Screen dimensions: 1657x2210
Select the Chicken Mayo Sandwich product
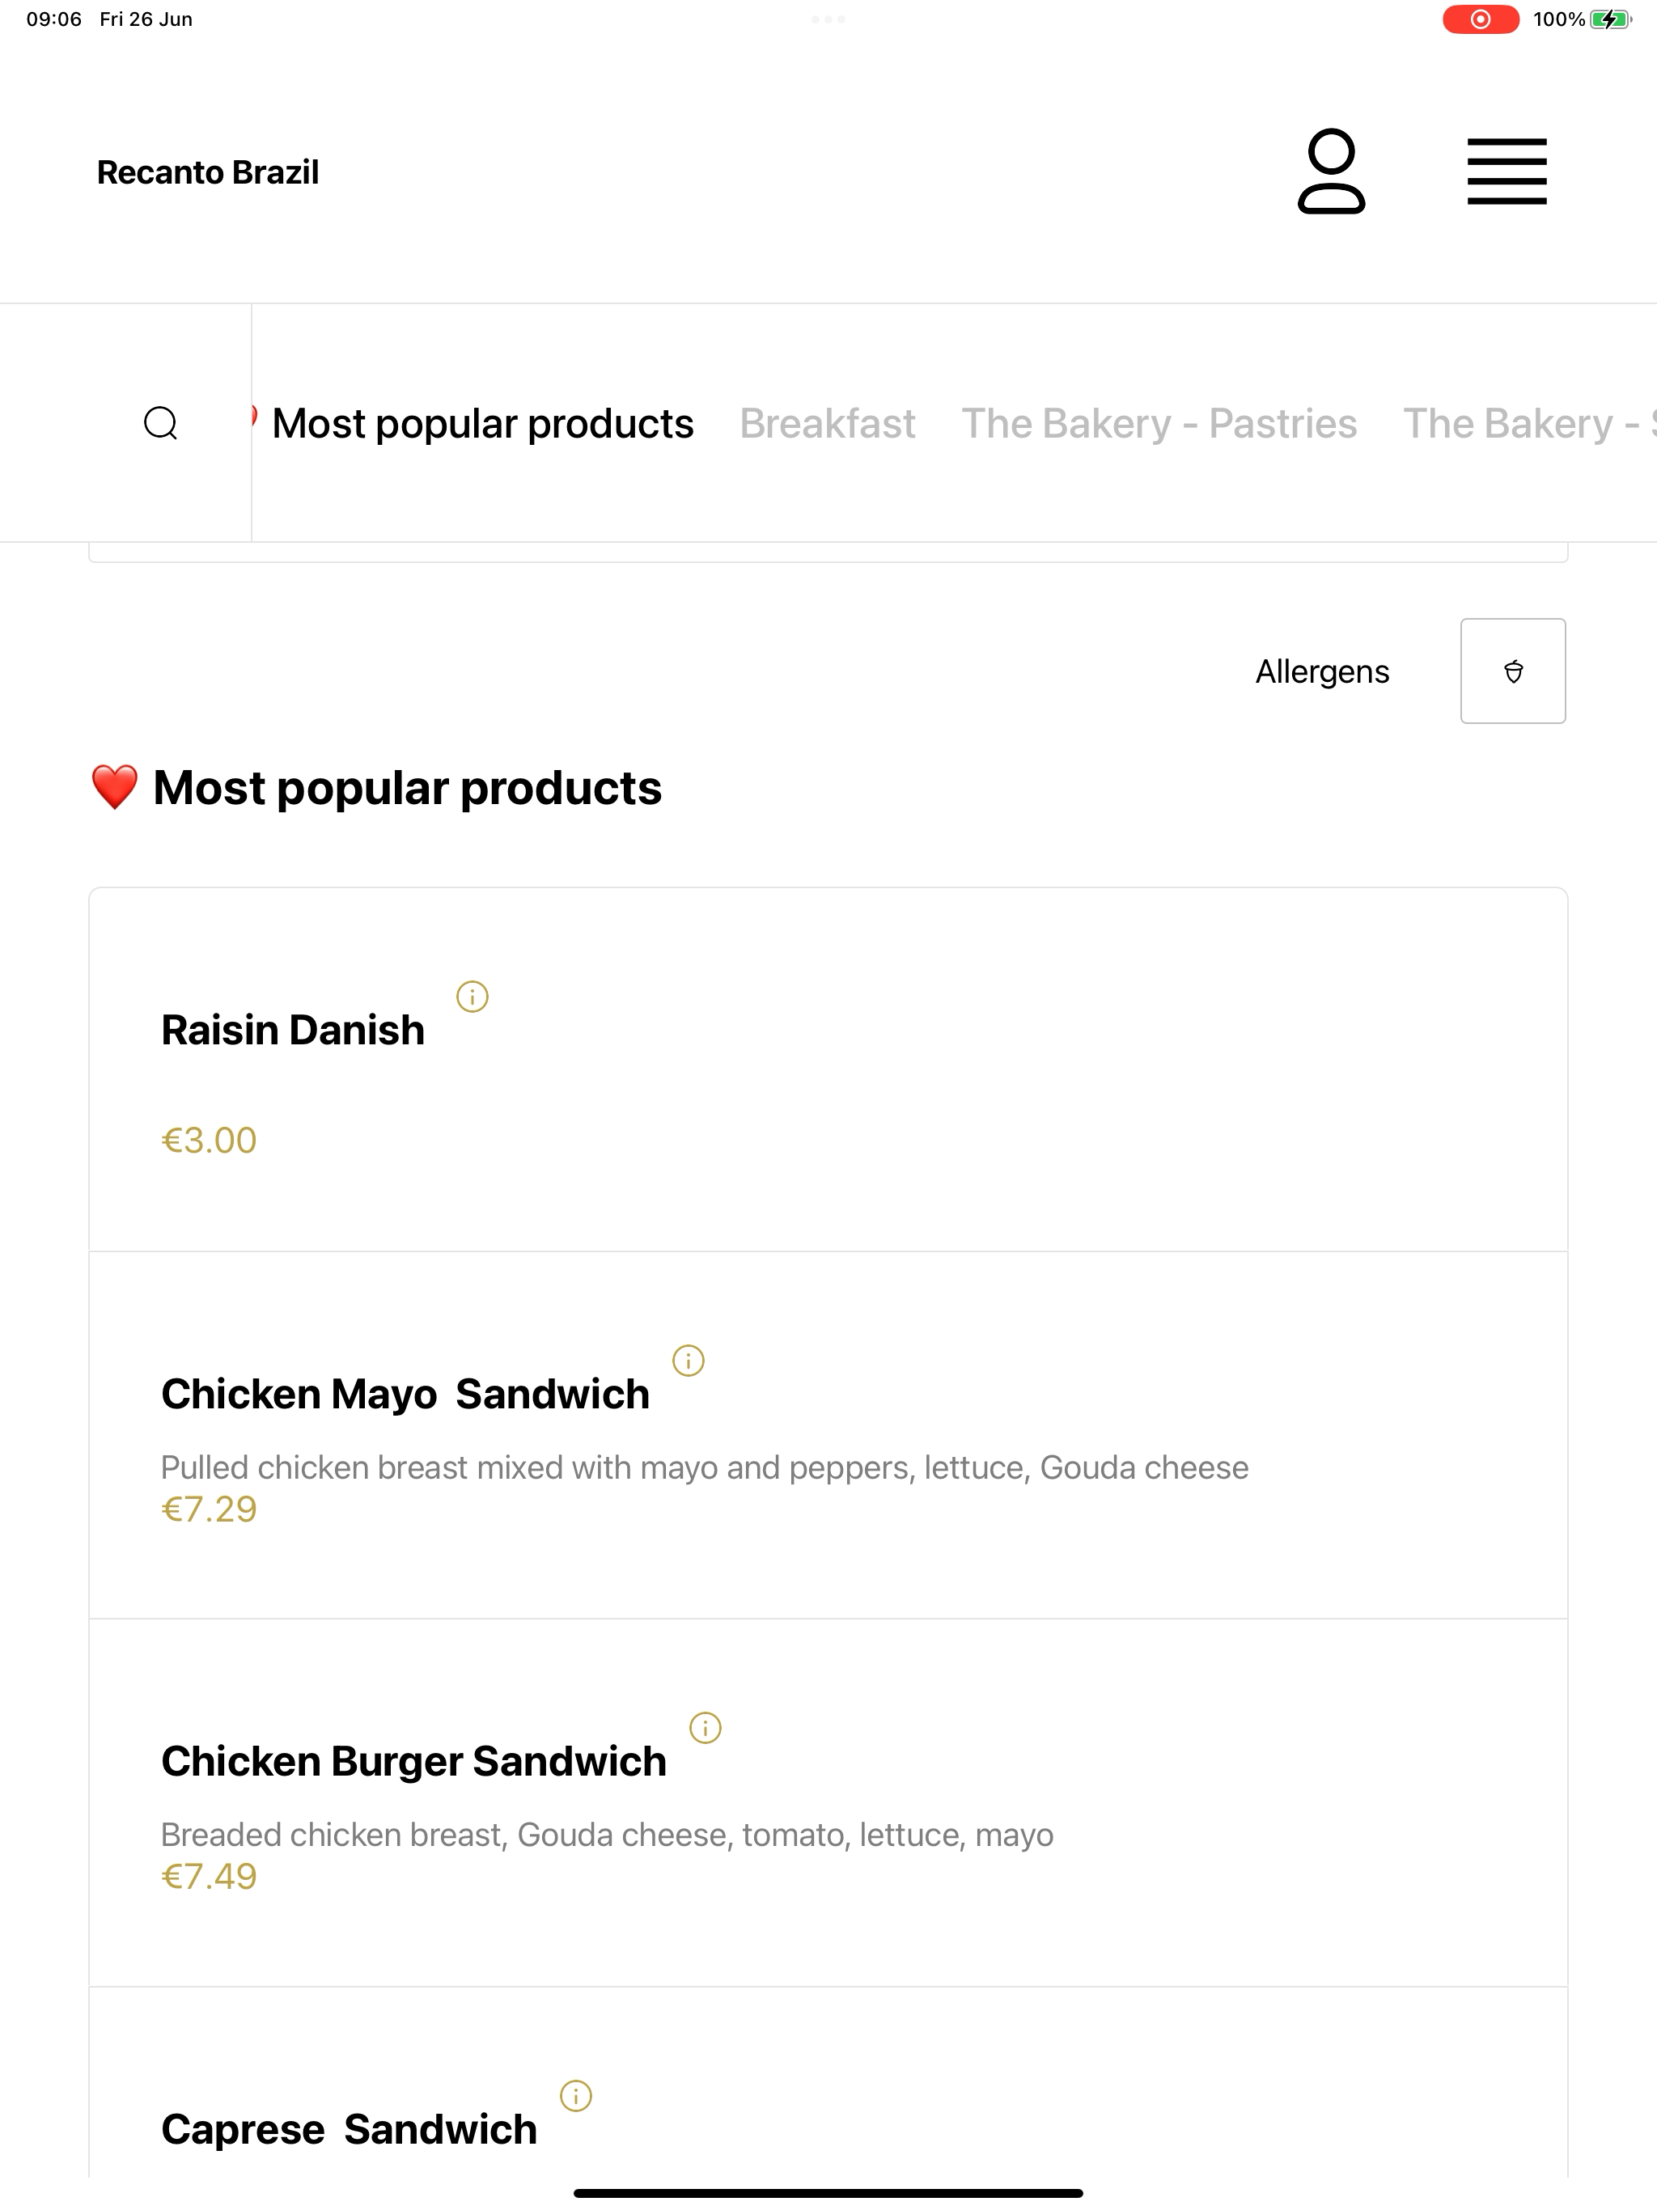pyautogui.click(x=828, y=1435)
